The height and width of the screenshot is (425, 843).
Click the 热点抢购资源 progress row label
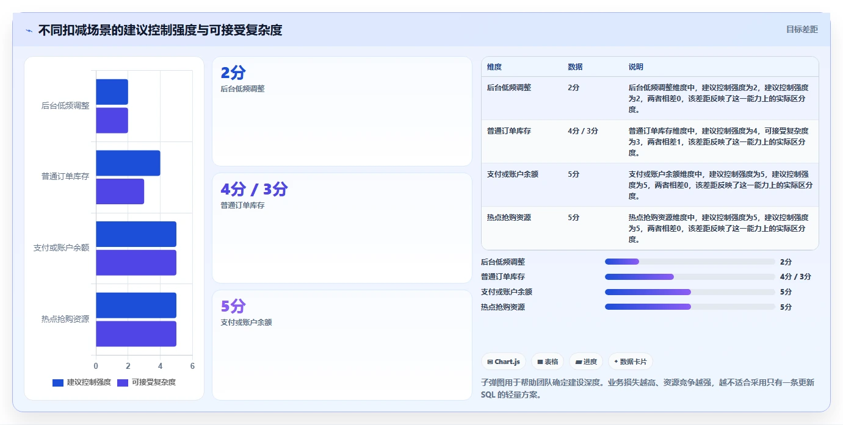(x=503, y=307)
